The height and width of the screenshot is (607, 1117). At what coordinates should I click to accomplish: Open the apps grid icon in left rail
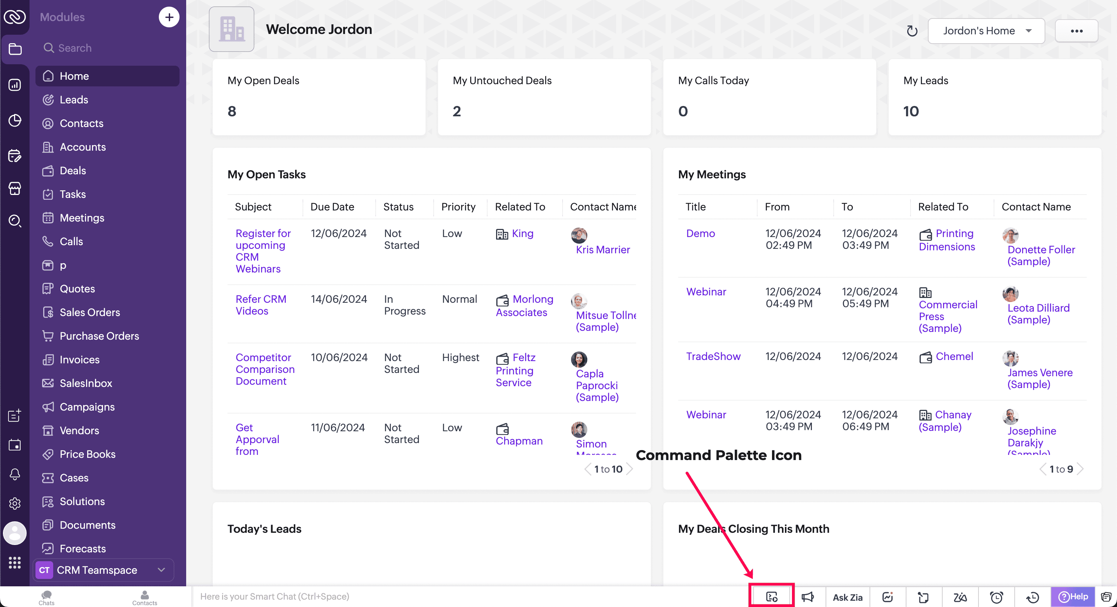point(15,562)
